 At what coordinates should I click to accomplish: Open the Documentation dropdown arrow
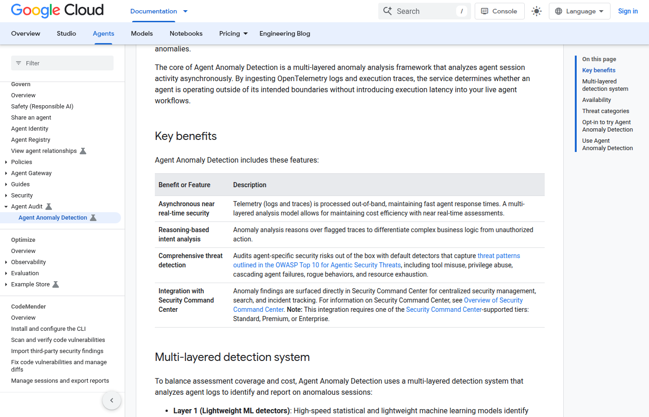coord(185,11)
